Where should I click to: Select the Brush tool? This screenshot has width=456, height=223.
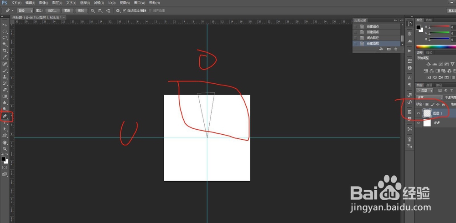click(5, 70)
